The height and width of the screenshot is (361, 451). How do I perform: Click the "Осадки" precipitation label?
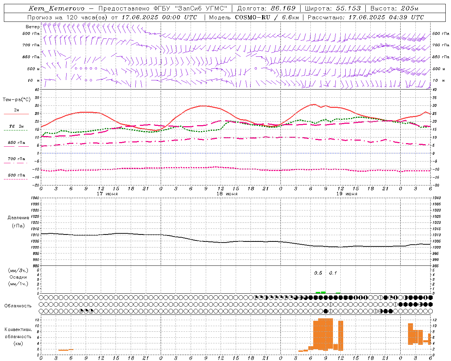click(x=18, y=277)
